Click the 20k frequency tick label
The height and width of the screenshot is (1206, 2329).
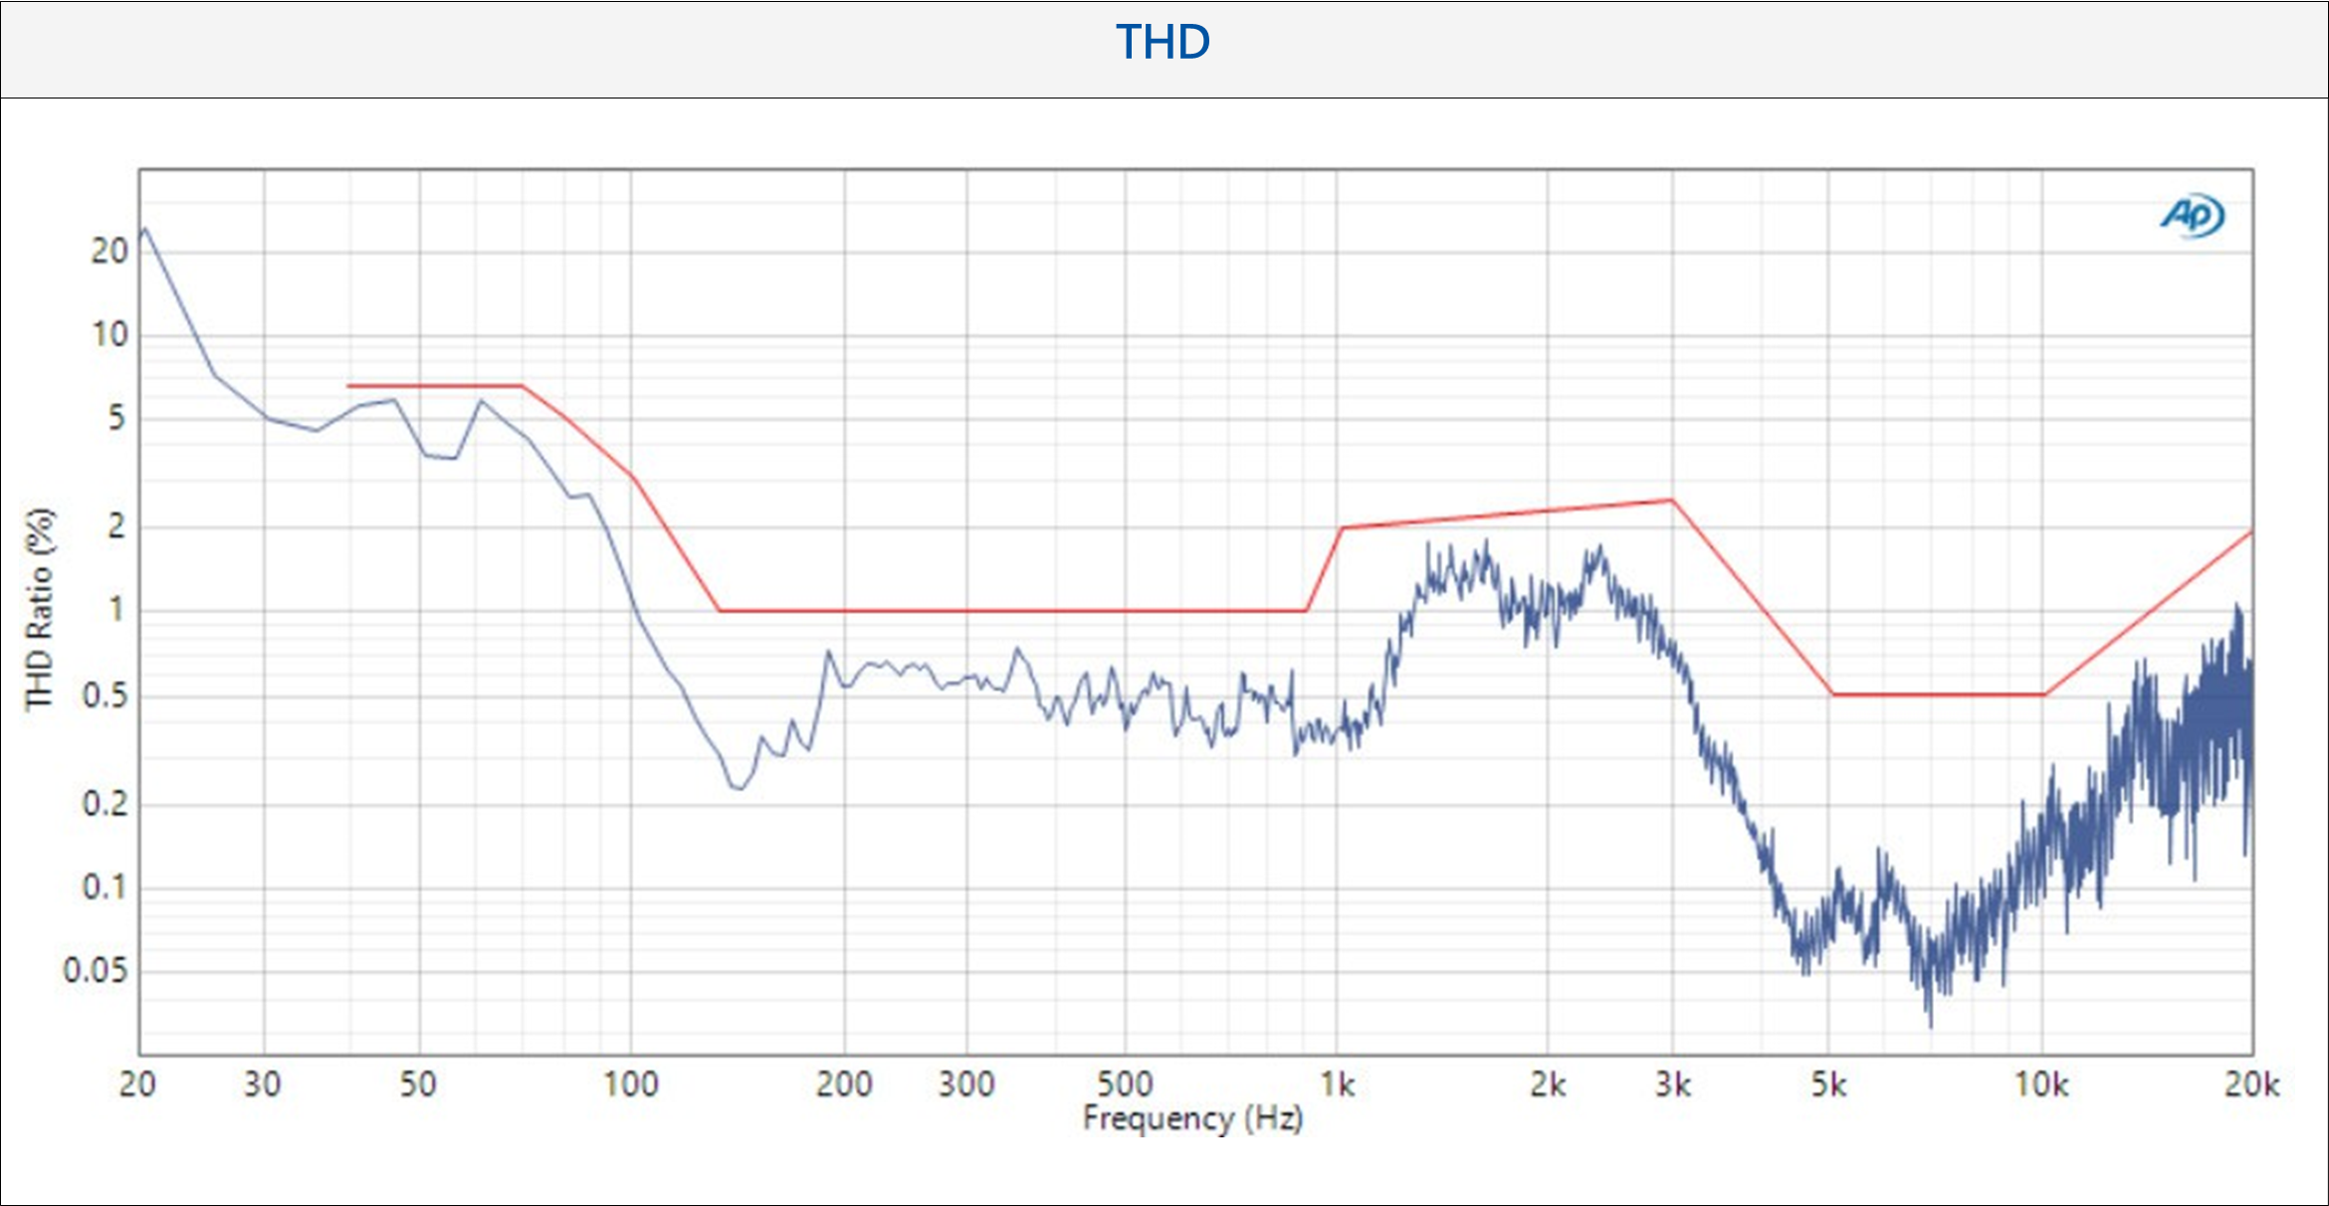(2251, 1084)
